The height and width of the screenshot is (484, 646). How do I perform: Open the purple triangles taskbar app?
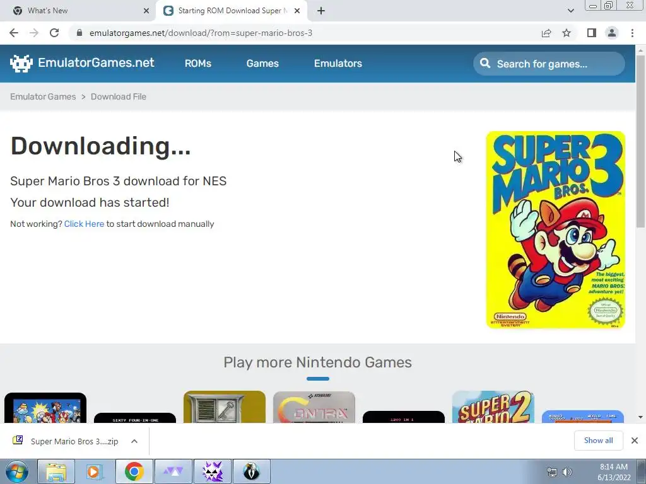point(173,471)
